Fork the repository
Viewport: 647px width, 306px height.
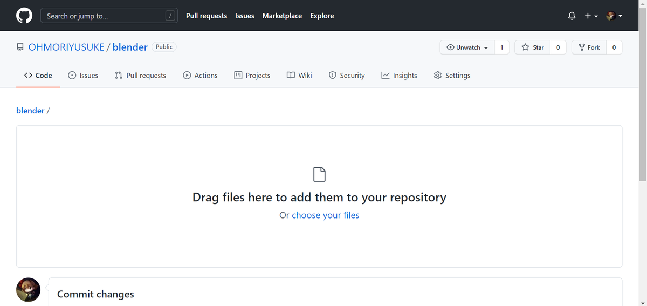point(589,47)
